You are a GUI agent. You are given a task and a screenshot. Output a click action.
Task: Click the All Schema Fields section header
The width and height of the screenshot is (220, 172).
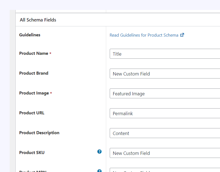[x=38, y=20]
